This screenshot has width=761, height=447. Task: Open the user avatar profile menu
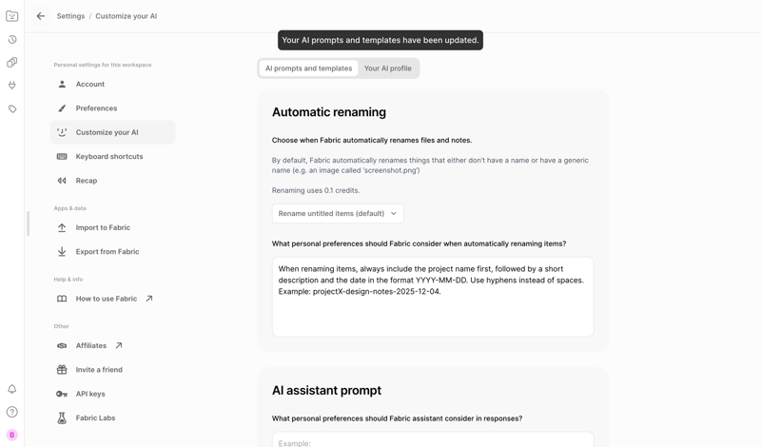coord(12,435)
